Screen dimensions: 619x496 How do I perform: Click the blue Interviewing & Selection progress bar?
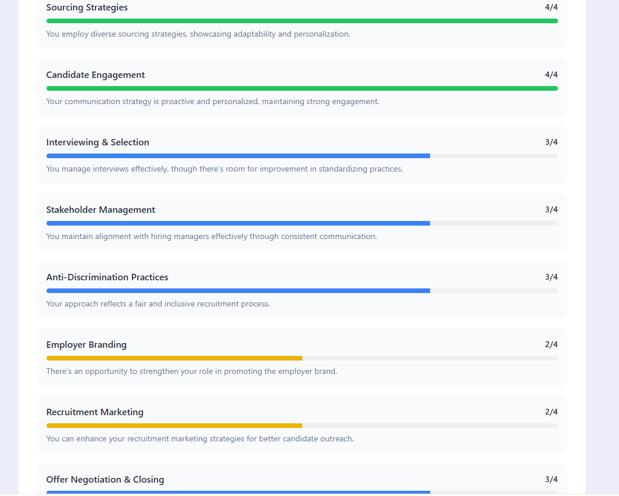click(302, 156)
